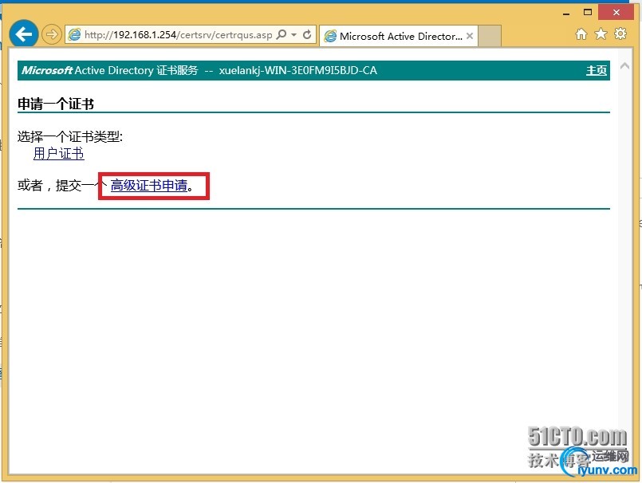Click the 选择一个证书类型 text
This screenshot has height=483, width=642.
70,137
